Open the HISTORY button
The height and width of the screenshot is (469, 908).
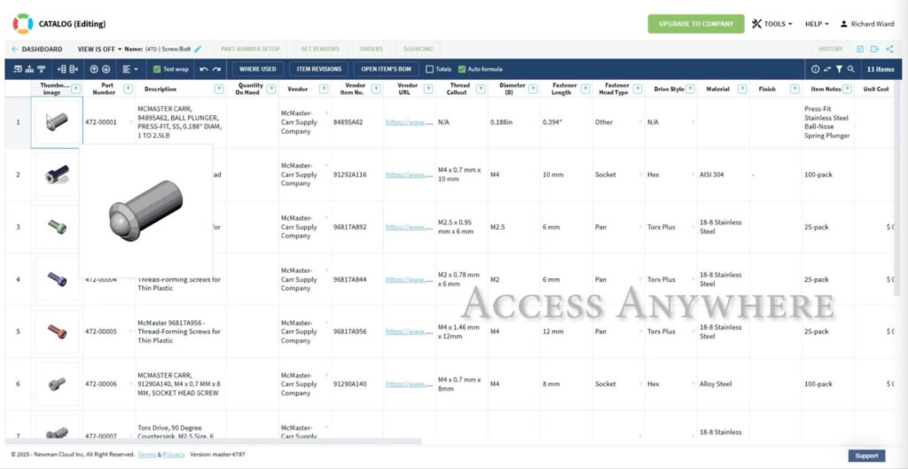(x=830, y=50)
